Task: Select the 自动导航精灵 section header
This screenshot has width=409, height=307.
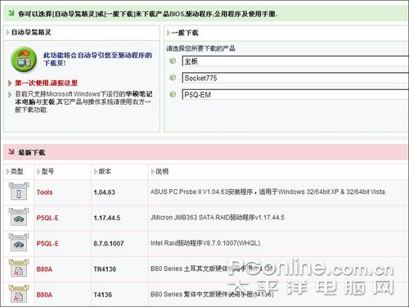Action: coord(31,33)
